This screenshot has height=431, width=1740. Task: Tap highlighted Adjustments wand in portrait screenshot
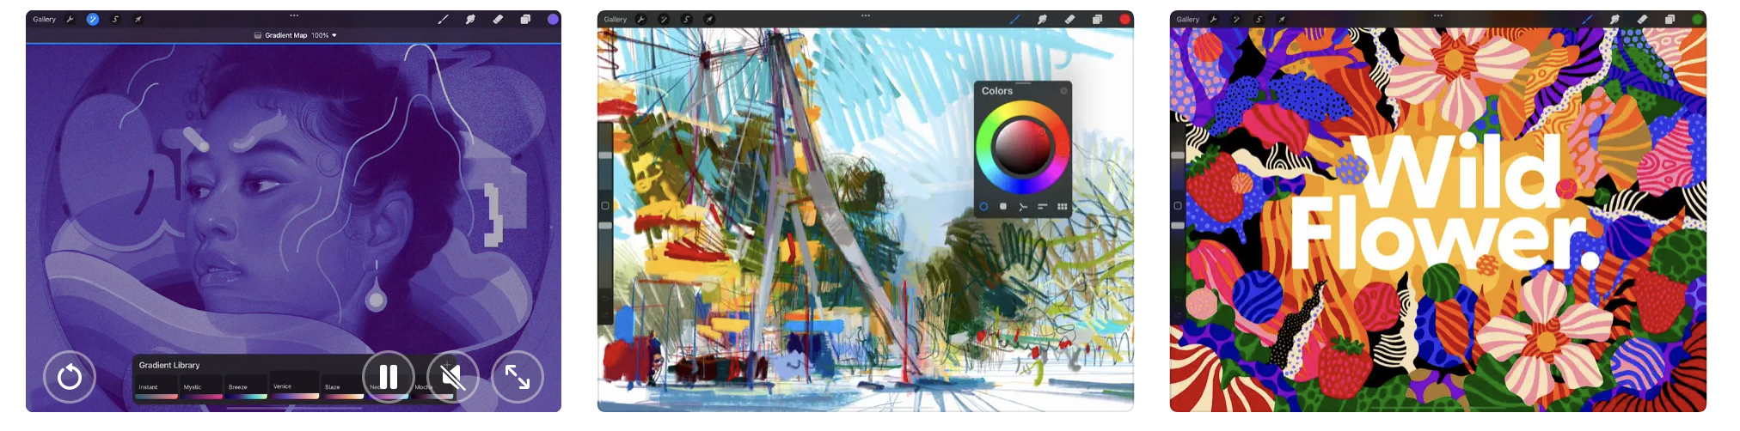tap(93, 19)
